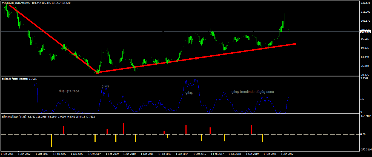Select the end anchor square of the rising red trendline
This screenshot has height=157, width=372.
pyautogui.click(x=294, y=44)
